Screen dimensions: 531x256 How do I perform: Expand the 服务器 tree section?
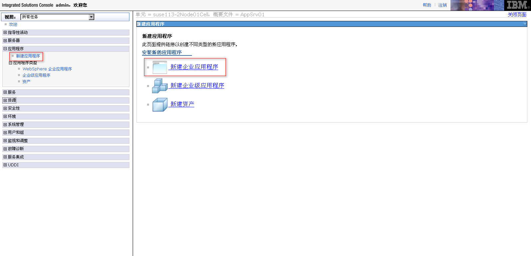click(x=5, y=41)
